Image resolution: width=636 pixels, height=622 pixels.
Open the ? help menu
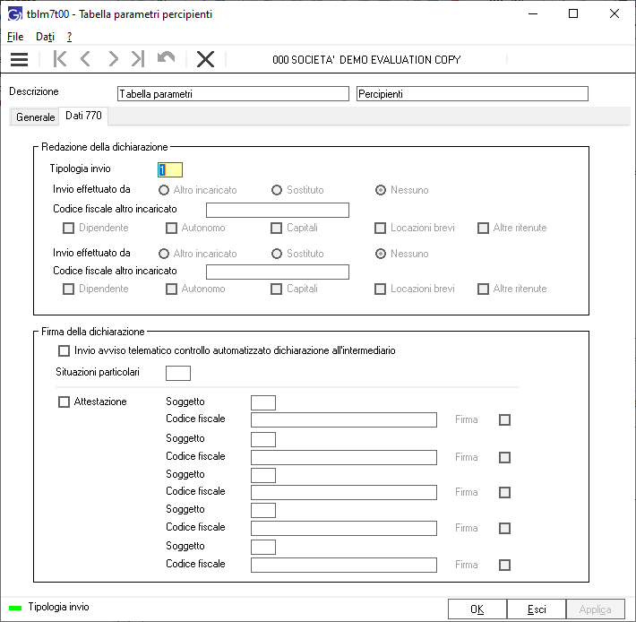click(69, 37)
